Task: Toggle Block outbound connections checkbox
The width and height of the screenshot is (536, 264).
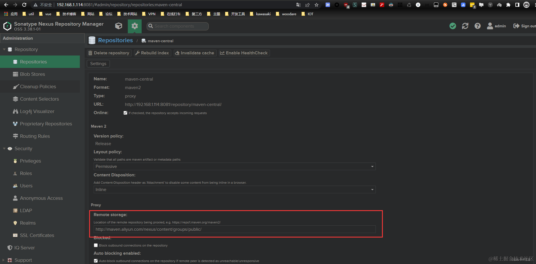Action: point(96,245)
